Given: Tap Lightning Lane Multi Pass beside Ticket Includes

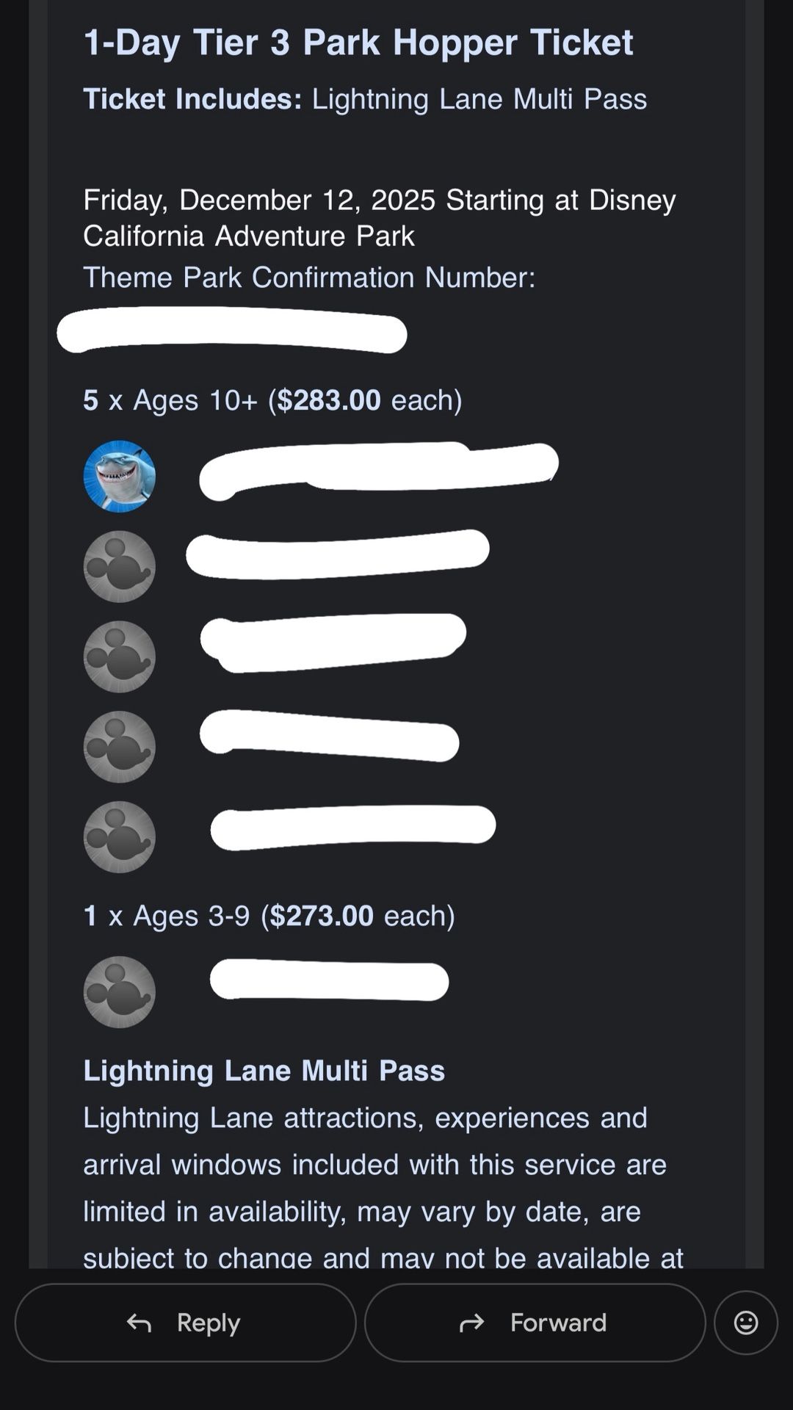Looking at the screenshot, I should [x=479, y=99].
